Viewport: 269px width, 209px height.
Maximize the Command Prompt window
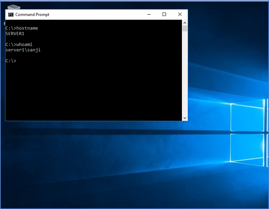coord(164,14)
